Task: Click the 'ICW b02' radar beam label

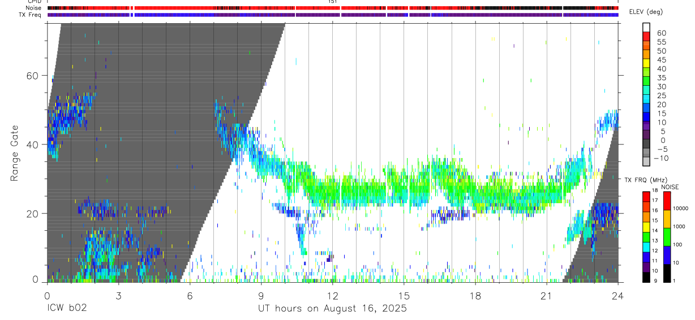Action: coord(66,309)
